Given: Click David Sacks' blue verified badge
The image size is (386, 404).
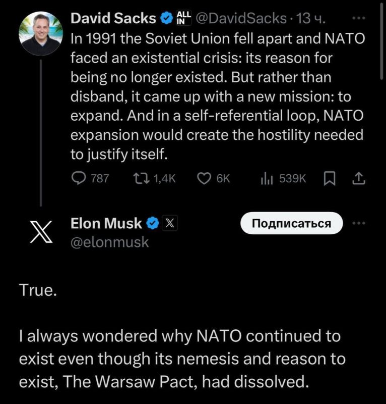Looking at the screenshot, I should 166,19.
